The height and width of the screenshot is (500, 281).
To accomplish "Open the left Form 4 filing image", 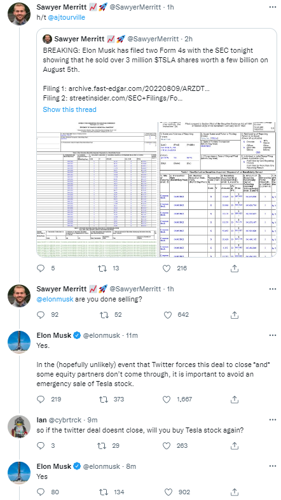I will tap(97, 189).
